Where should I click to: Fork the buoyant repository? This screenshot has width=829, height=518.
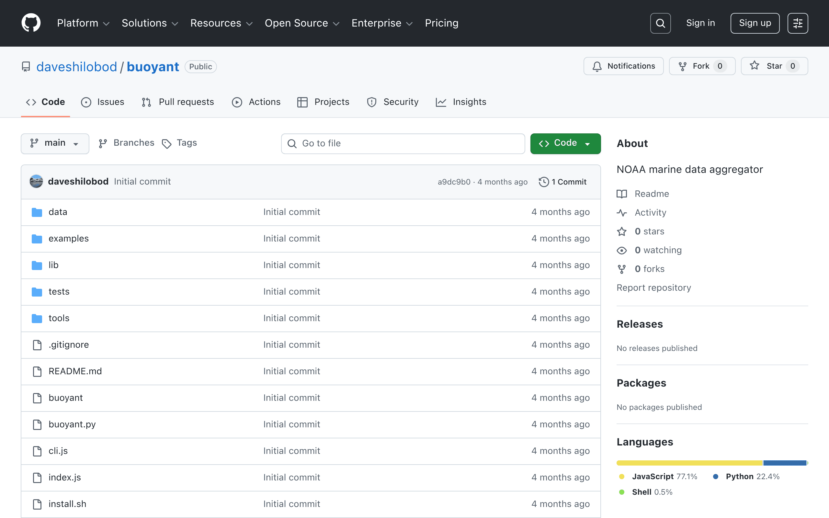pos(702,66)
